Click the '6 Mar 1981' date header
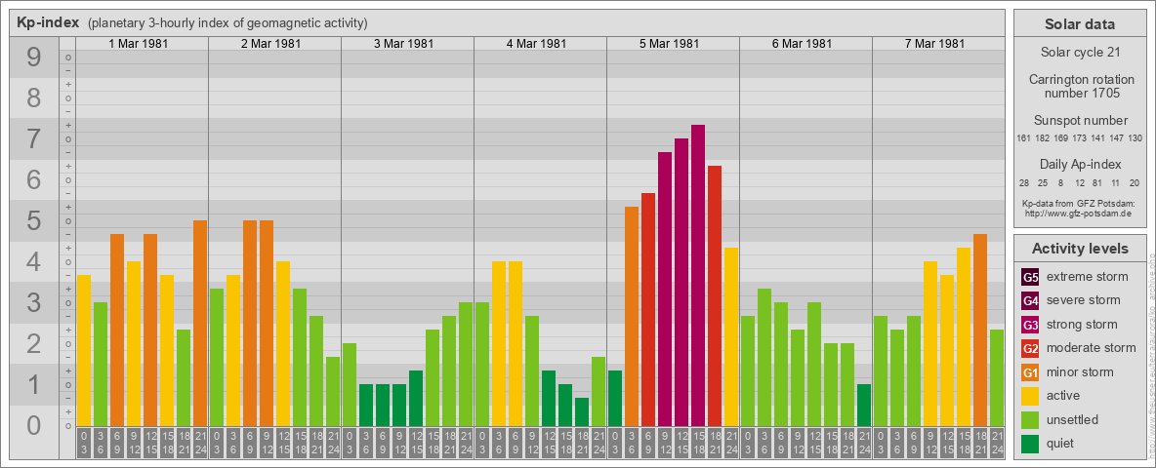Image resolution: width=1156 pixels, height=468 pixels. (803, 44)
